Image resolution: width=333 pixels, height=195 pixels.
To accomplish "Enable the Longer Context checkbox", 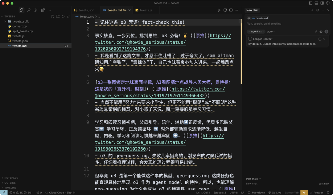I will 250,39.
